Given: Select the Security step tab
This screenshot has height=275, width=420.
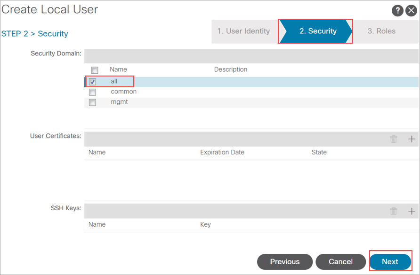Looking at the screenshot, I should click(x=315, y=31).
